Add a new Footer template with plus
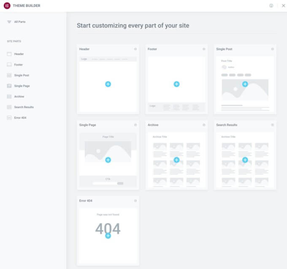 coord(176,84)
